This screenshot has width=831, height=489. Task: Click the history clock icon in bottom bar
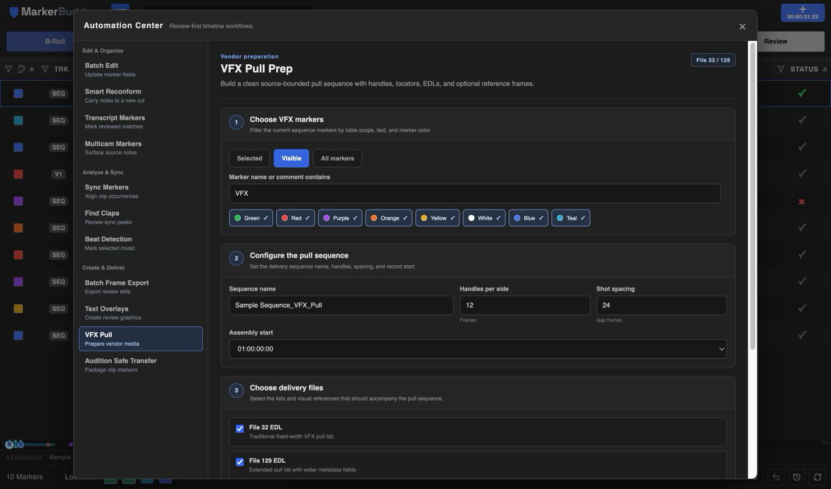click(797, 477)
